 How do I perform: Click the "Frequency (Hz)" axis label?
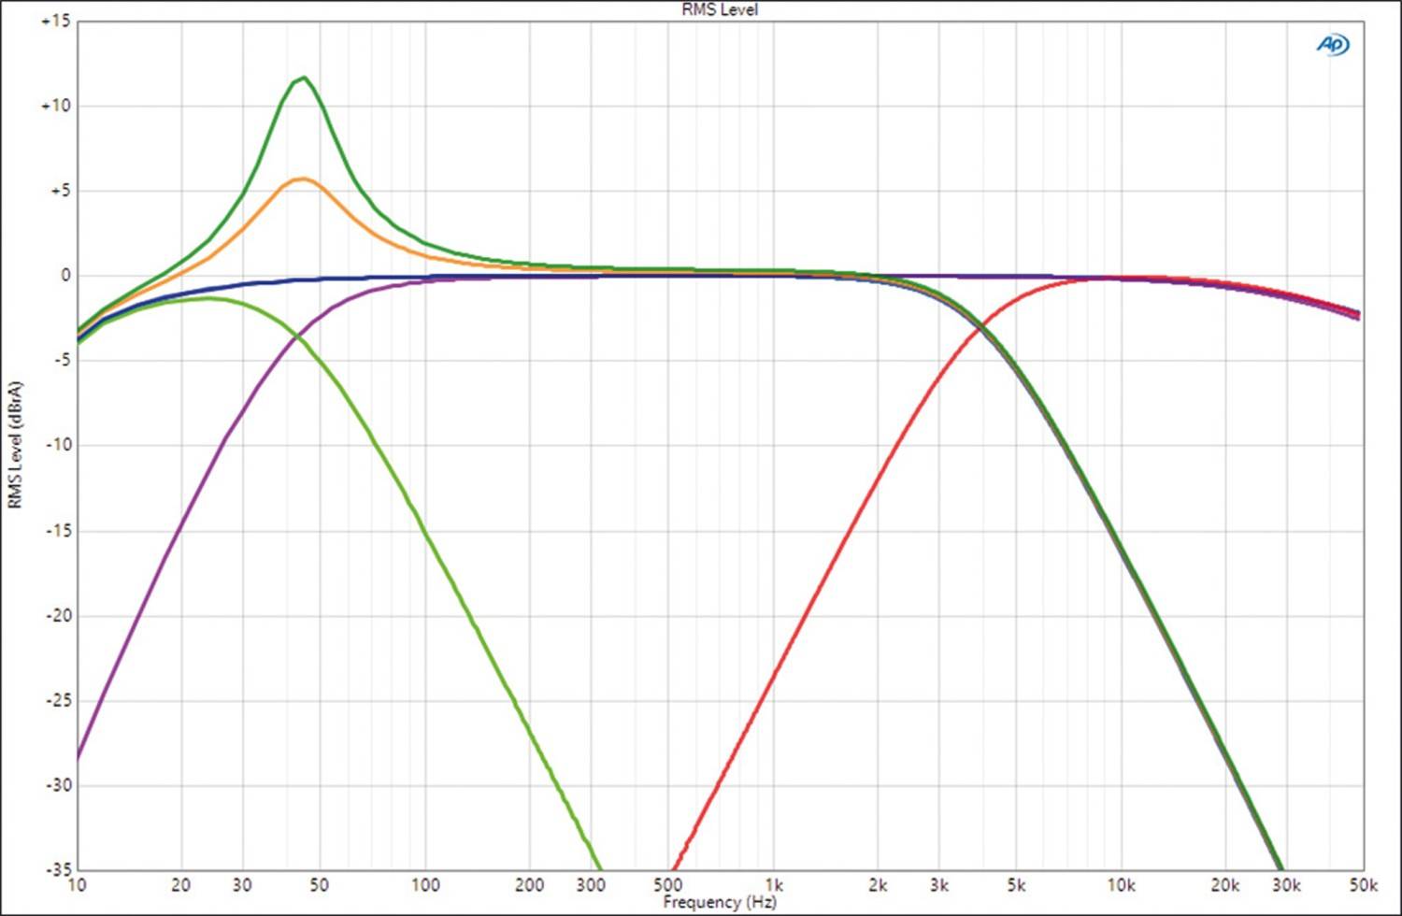(720, 902)
